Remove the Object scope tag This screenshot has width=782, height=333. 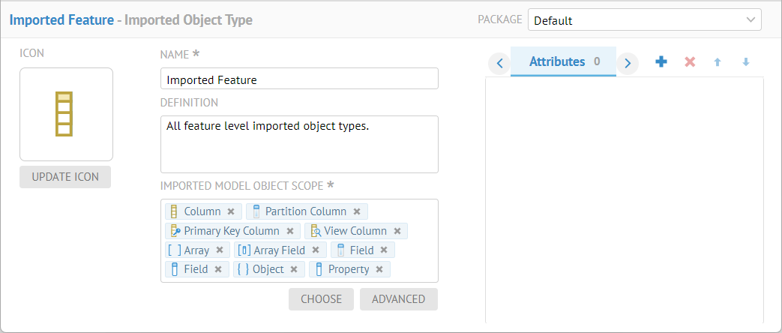pyautogui.click(x=294, y=270)
